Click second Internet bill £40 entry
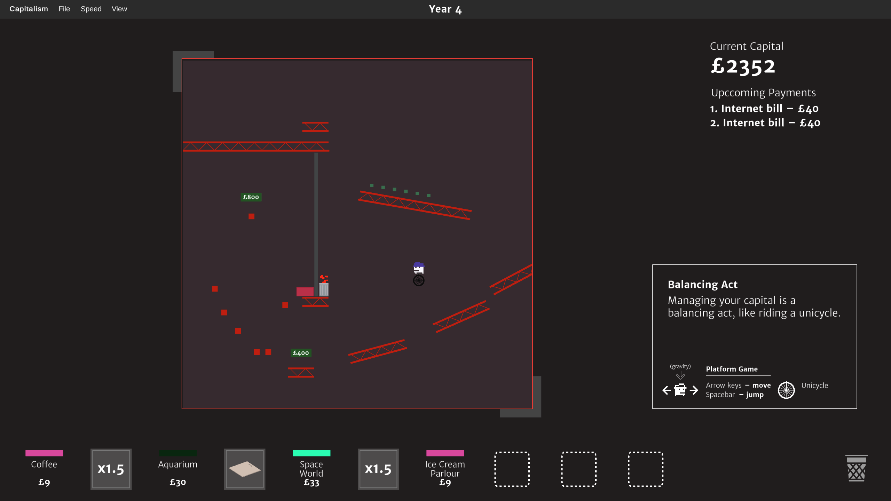891x501 pixels. point(765,123)
